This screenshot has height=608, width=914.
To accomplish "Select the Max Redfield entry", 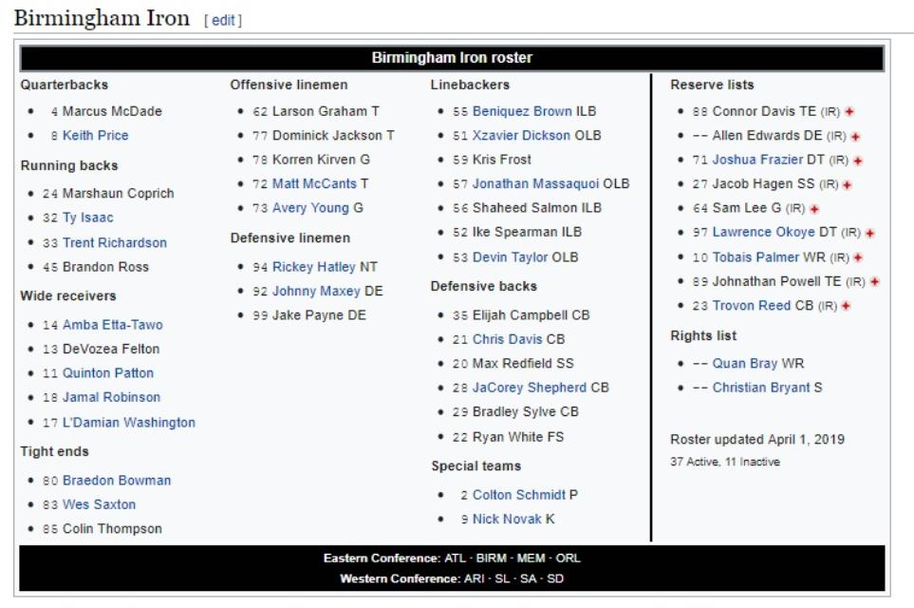I will (x=513, y=364).
